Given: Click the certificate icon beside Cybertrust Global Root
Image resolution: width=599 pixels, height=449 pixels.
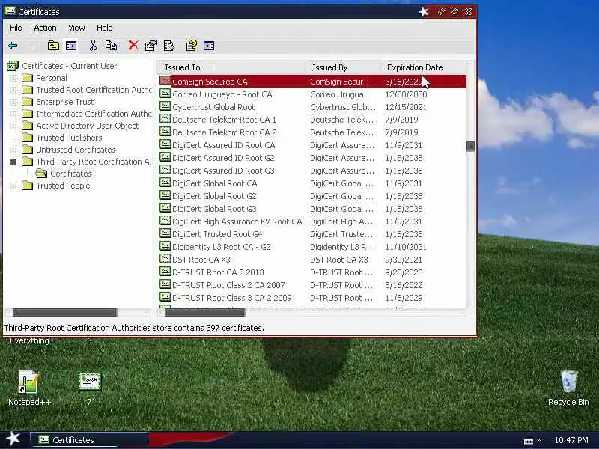Looking at the screenshot, I should (x=165, y=106).
